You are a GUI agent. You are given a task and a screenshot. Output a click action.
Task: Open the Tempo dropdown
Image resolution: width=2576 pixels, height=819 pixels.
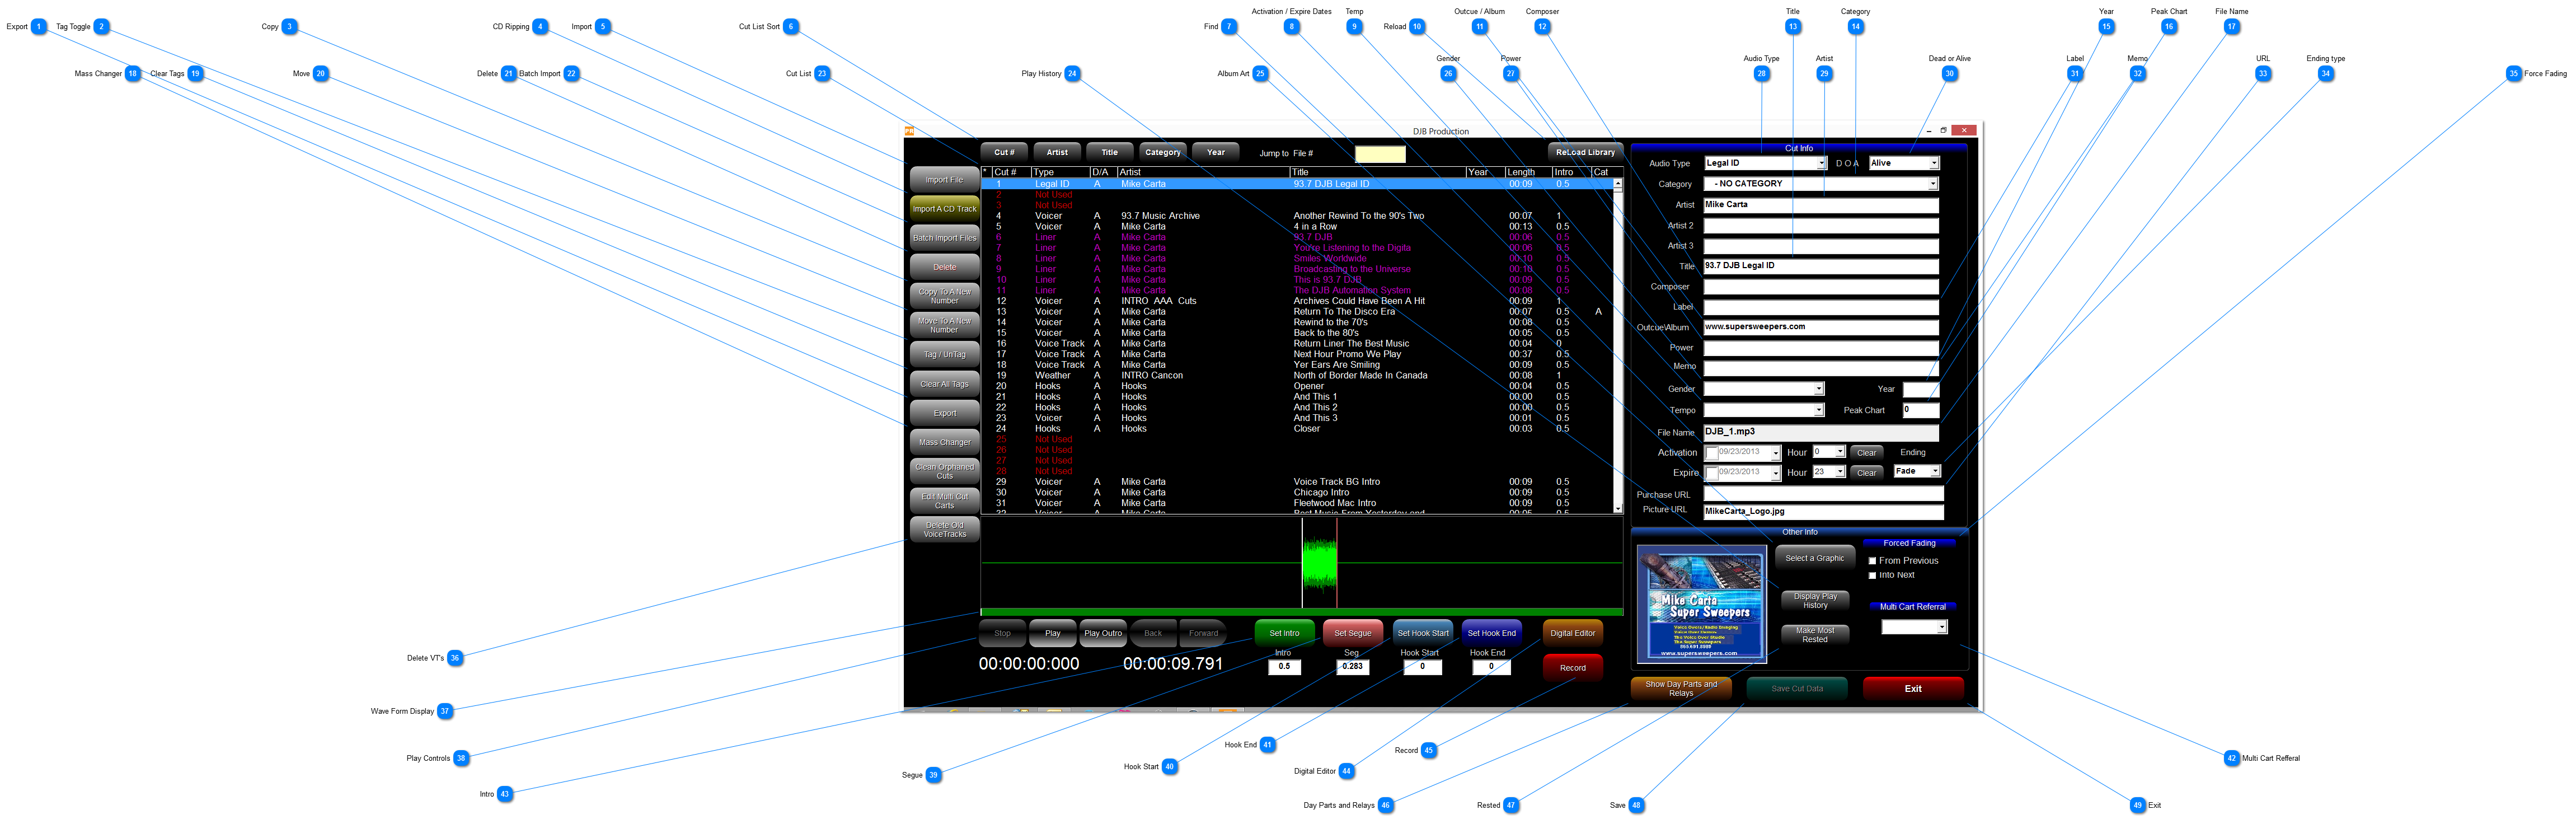pyautogui.click(x=1818, y=410)
